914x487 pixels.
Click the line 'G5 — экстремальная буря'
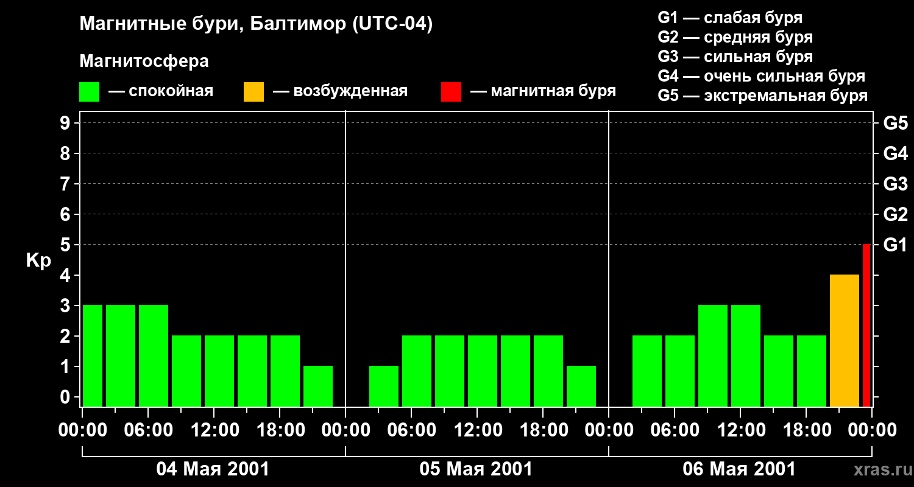pyautogui.click(x=762, y=96)
